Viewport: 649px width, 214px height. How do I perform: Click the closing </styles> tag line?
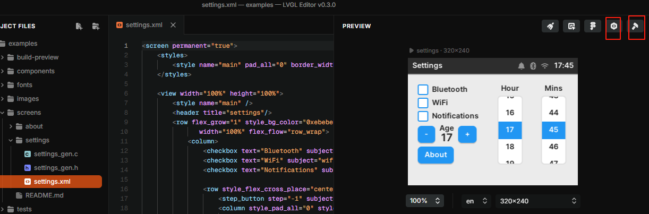click(174, 74)
